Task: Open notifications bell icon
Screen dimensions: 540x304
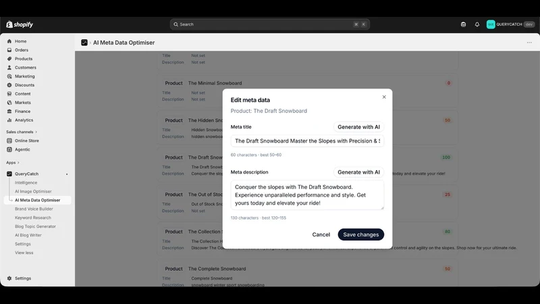Action: (x=477, y=24)
